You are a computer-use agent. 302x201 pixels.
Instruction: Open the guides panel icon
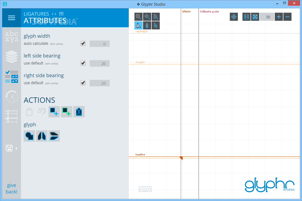click(11, 116)
